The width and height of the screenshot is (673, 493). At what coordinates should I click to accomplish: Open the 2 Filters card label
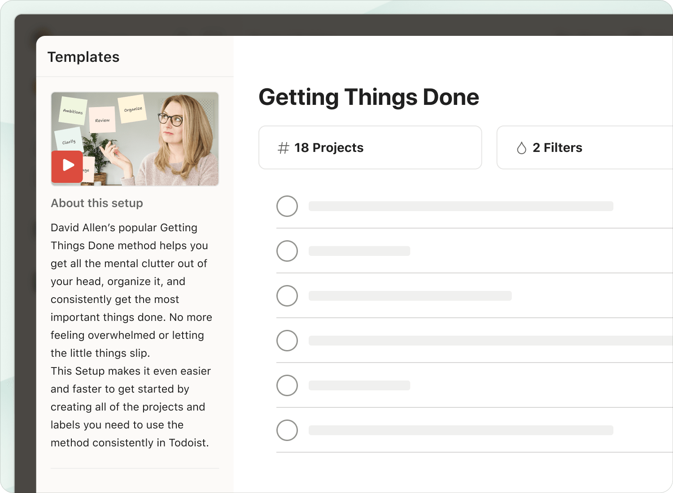tap(557, 148)
